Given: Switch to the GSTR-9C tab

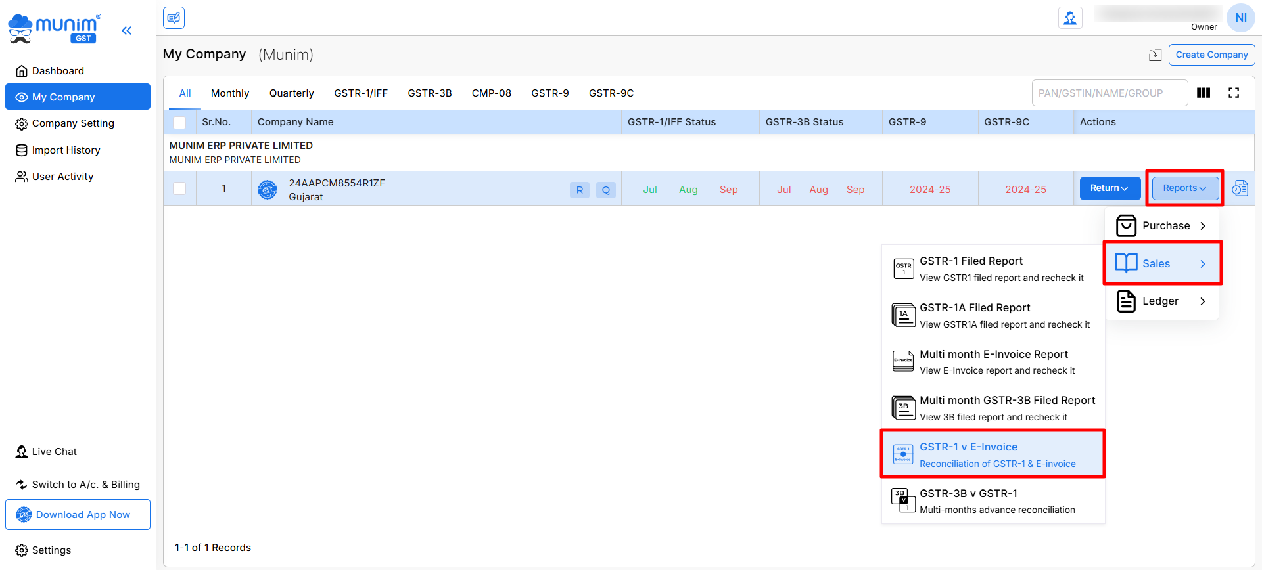Looking at the screenshot, I should click(611, 93).
